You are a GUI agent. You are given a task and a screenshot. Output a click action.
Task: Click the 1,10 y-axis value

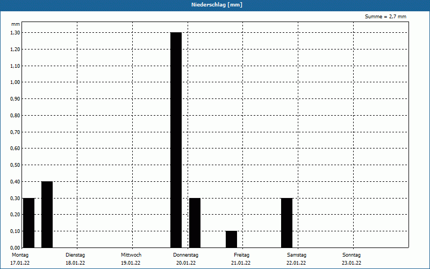[x=15, y=66]
